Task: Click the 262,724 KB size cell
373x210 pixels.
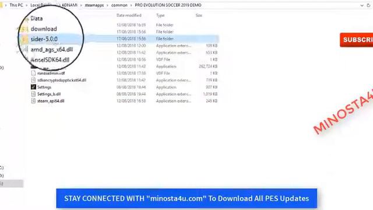Action: [x=208, y=66]
